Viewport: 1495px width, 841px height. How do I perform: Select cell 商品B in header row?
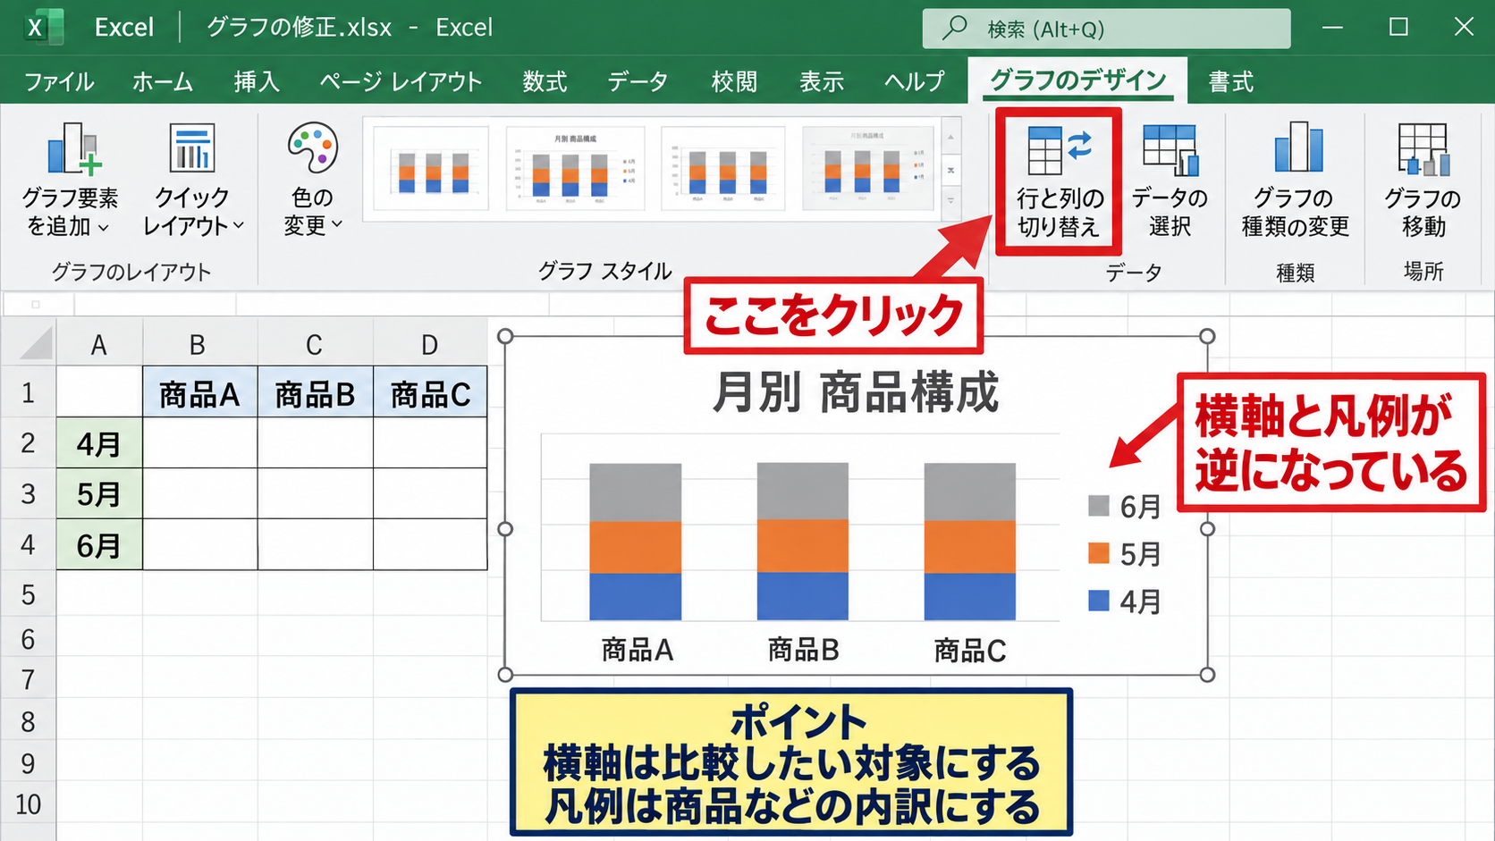(x=316, y=391)
